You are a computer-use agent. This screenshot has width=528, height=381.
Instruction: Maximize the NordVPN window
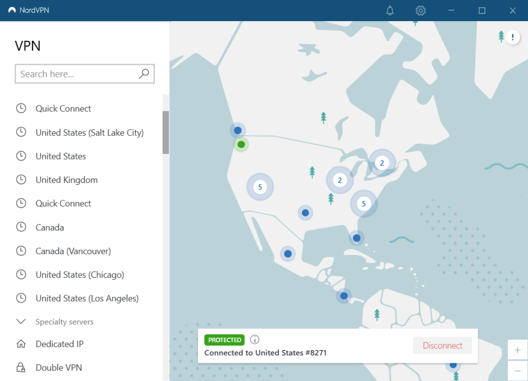pyautogui.click(x=482, y=10)
